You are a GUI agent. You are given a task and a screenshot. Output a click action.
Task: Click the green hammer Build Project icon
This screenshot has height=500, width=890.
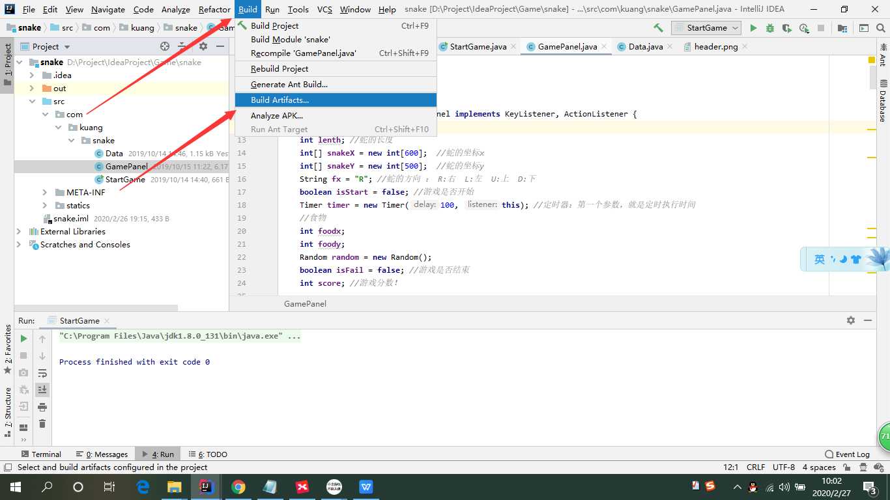point(659,28)
